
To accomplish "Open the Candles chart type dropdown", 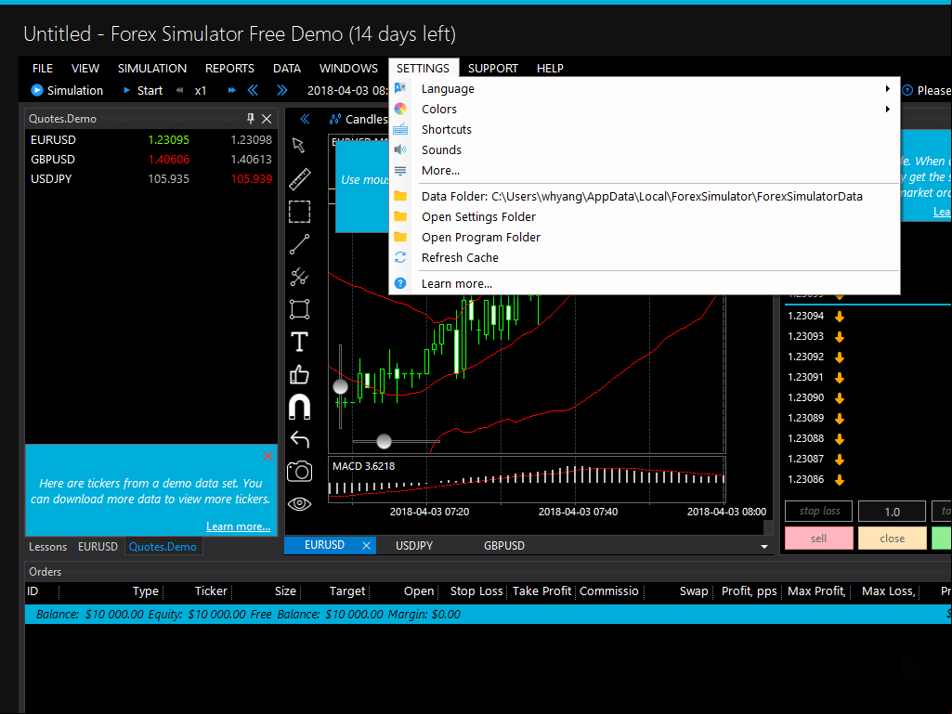I will coord(359,119).
